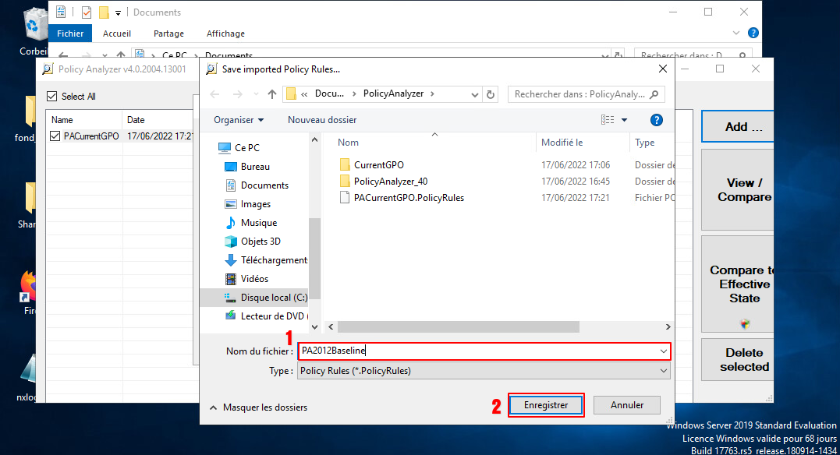840x455 pixels.
Task: Open the file Type combo box
Action: tap(484, 371)
